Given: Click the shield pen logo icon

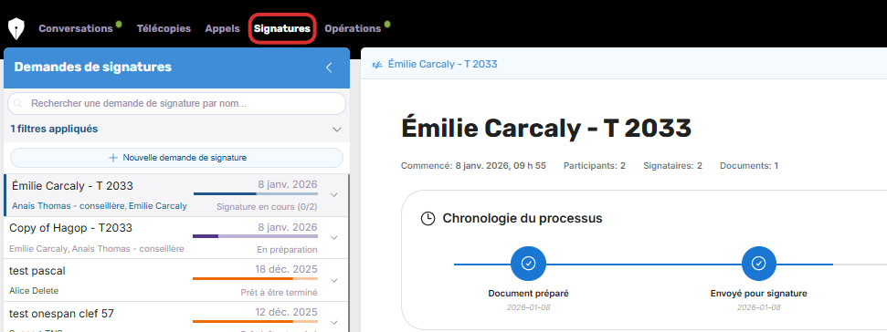Looking at the screenshot, I should [16, 29].
